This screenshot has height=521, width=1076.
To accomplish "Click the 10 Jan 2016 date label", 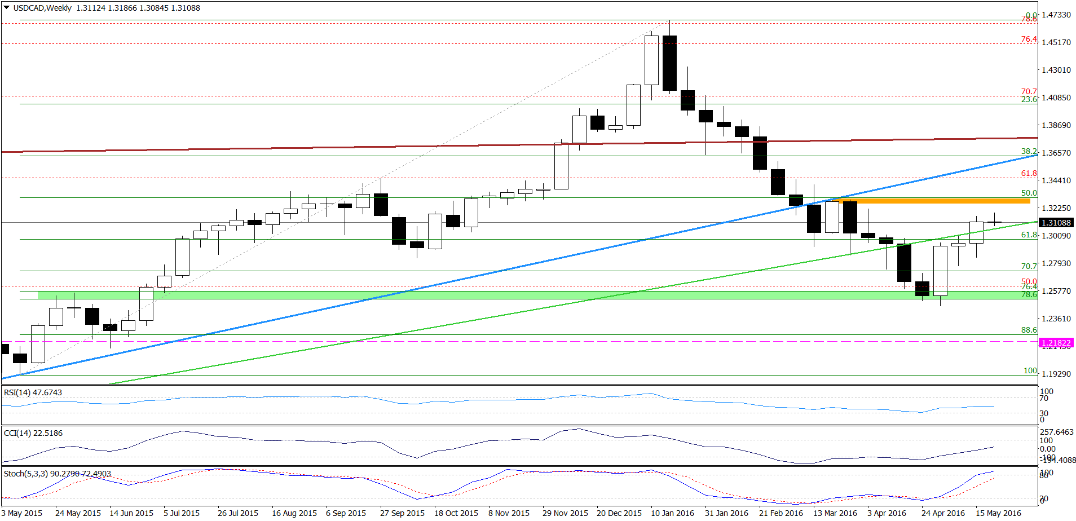I will pos(672,513).
